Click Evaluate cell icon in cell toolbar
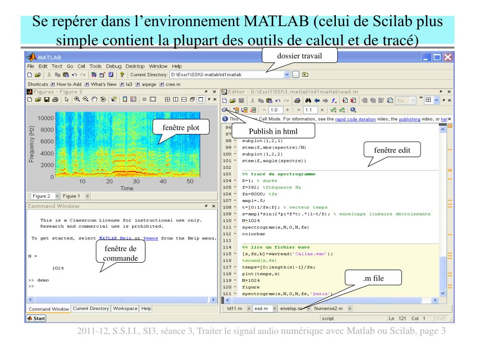 point(236,110)
